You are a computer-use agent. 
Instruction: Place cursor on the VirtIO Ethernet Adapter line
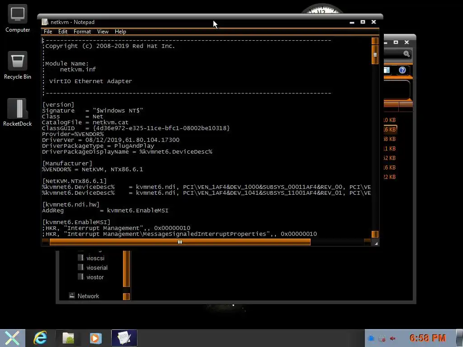coord(90,81)
